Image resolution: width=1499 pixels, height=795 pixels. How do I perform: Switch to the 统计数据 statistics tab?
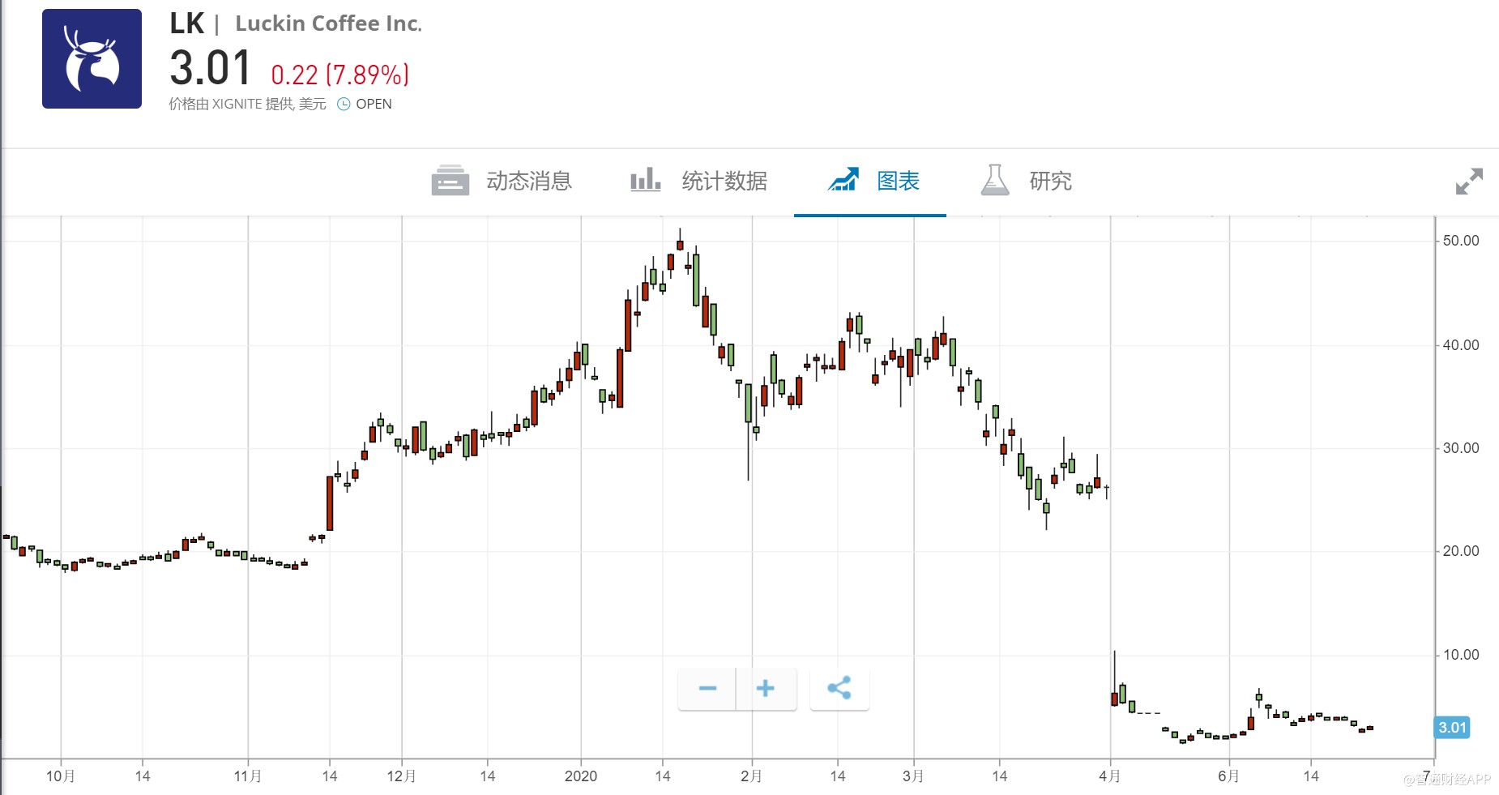point(724,181)
